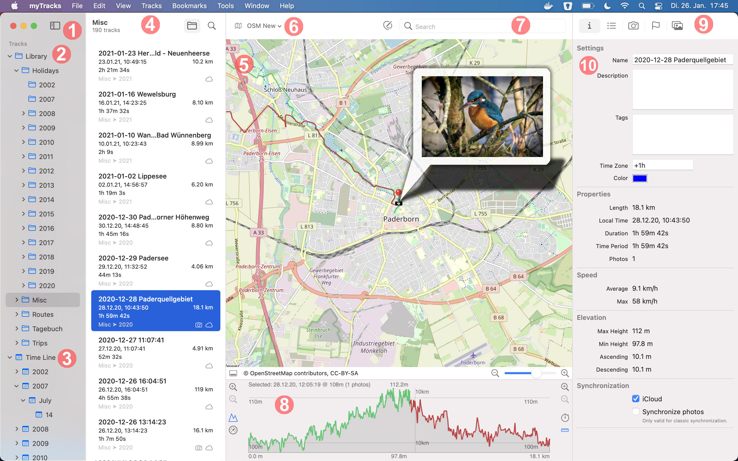Enable Synchronize photos
This screenshot has height=461, width=738.
[636, 411]
